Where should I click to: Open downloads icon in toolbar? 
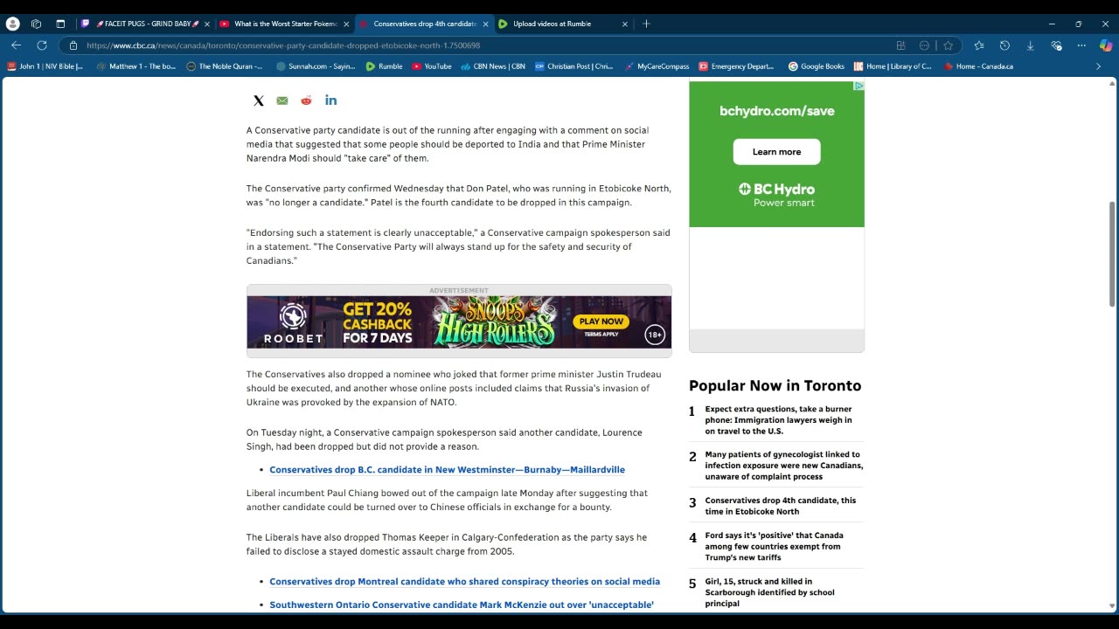pos(1030,45)
